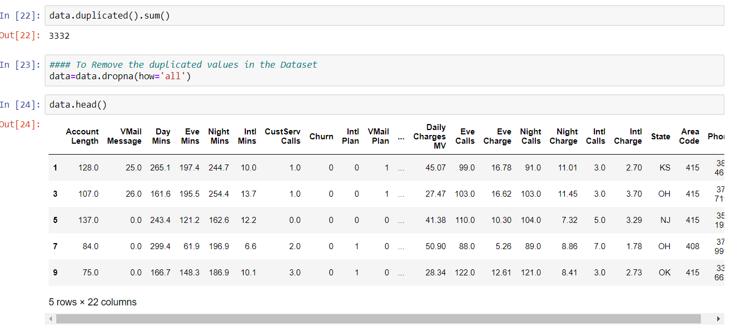Click the VMail Message column header

point(125,136)
